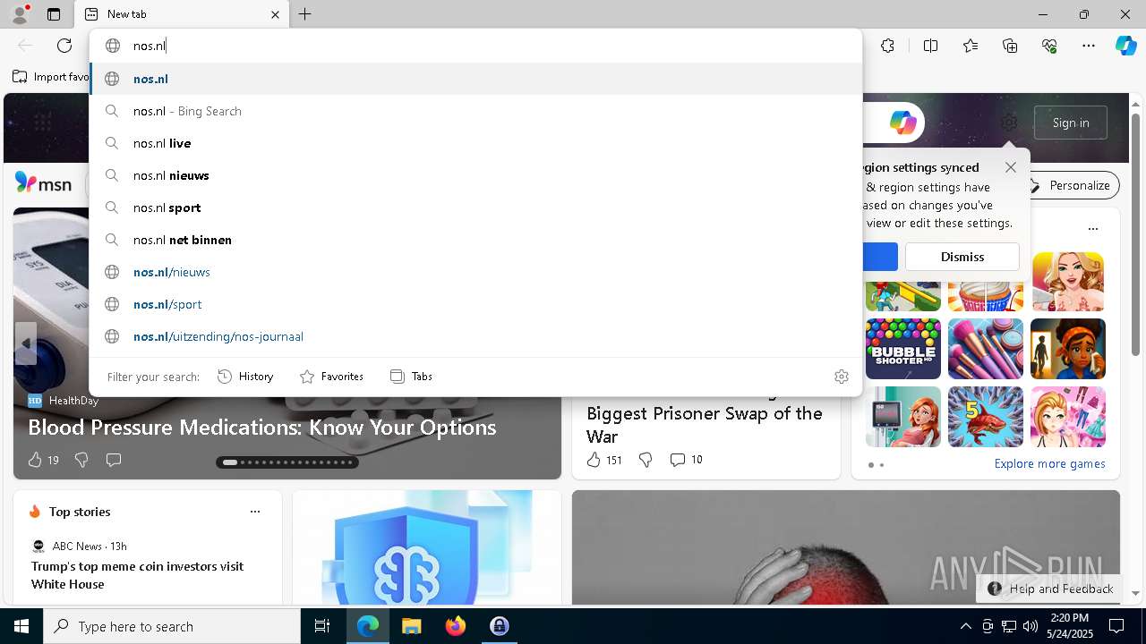Image resolution: width=1146 pixels, height=644 pixels.
Task: Open the games card options menu
Action: coord(1093,229)
